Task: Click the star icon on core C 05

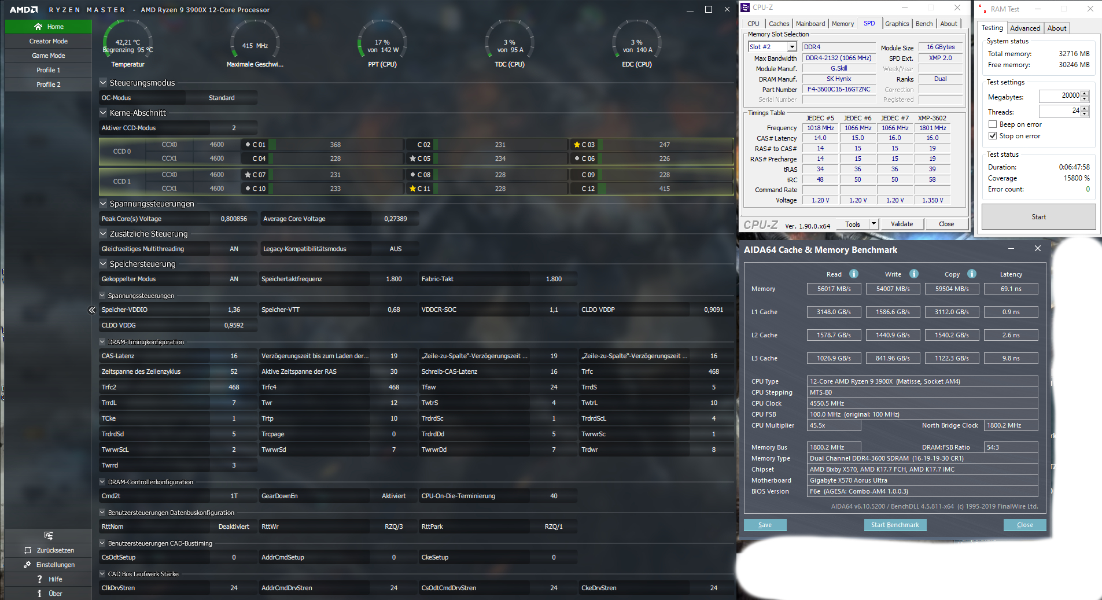Action: pos(412,159)
